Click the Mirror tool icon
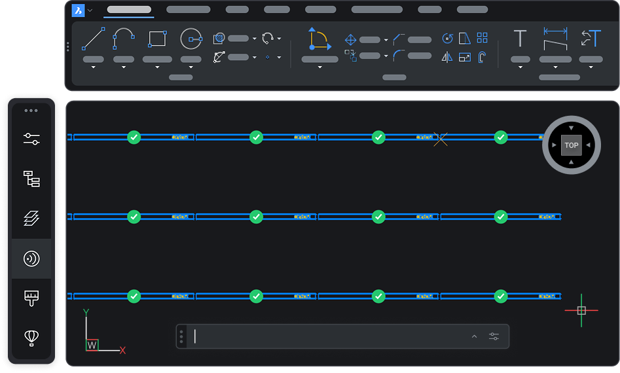This screenshot has height=373, width=620. pyautogui.click(x=447, y=58)
